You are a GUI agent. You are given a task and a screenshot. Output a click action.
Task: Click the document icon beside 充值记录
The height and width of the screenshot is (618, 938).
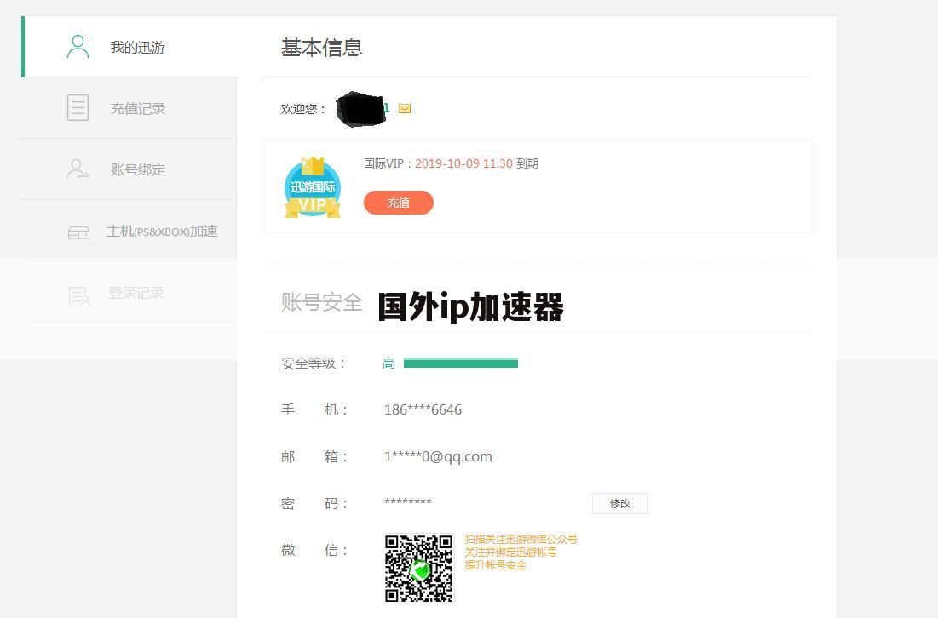[78, 108]
